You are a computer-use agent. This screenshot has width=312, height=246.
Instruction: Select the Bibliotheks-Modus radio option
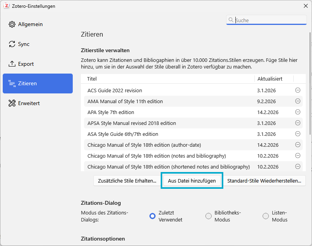(209, 216)
